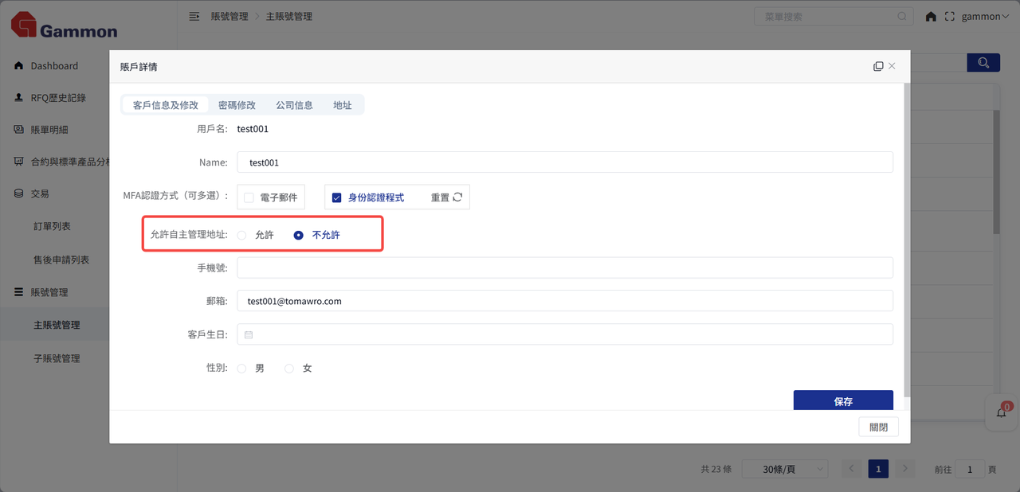Uncheck the 身份認證程式 checkbox

[x=336, y=197]
